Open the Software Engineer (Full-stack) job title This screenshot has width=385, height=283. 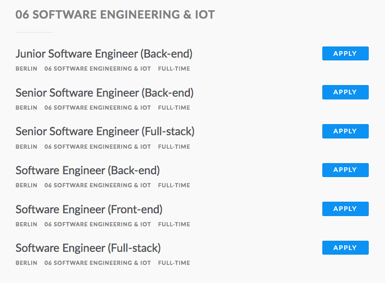88,248
